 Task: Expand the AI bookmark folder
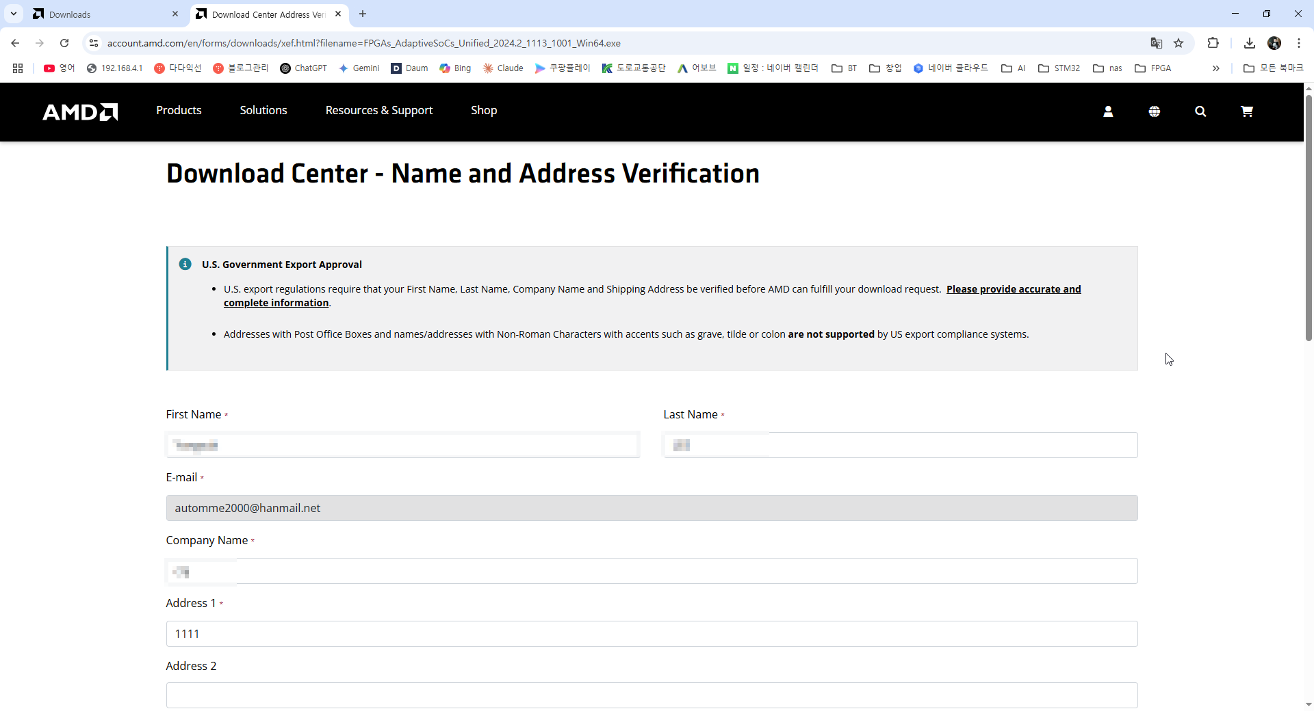click(x=1014, y=68)
